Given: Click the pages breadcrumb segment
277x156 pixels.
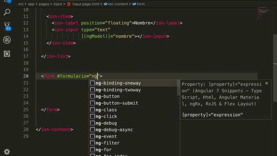Looking at the screenshot, I should click(44, 4).
